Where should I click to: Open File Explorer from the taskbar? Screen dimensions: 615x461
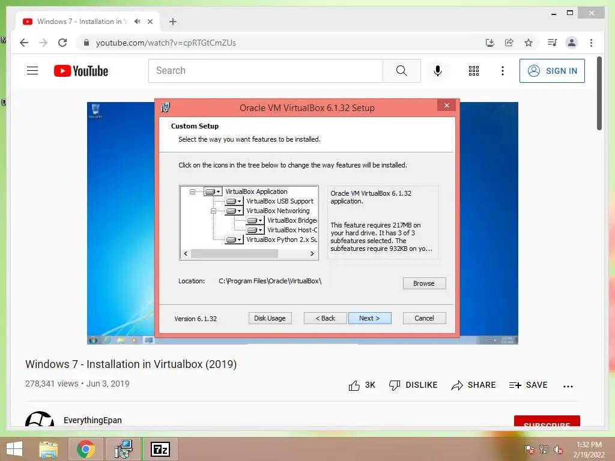[x=49, y=449]
